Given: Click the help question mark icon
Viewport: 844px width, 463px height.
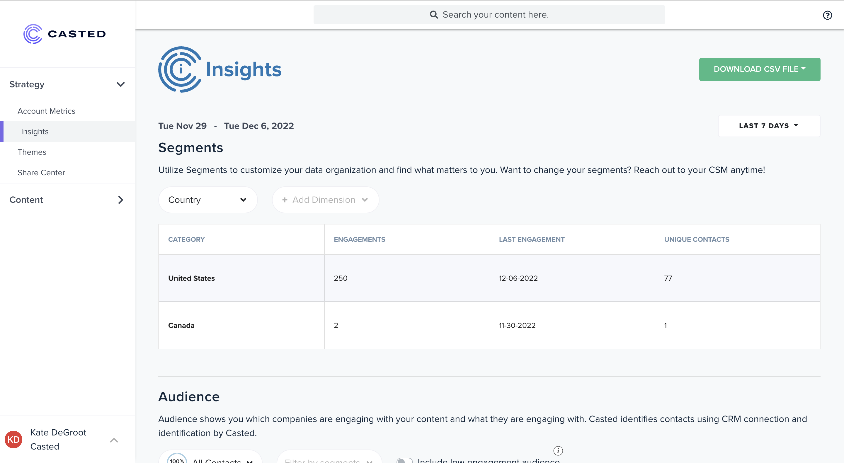Looking at the screenshot, I should 827,15.
